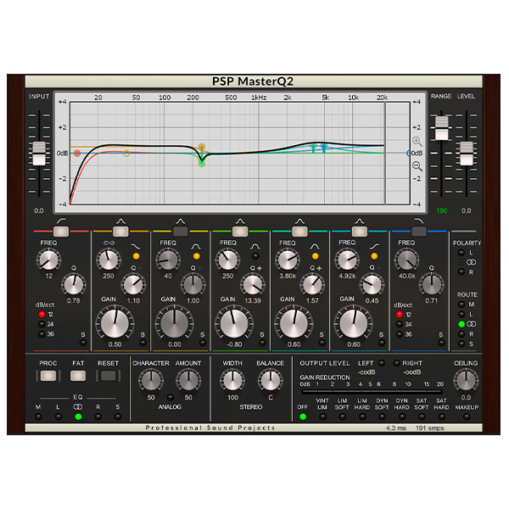509x509 pixels.
Task: Set EQ view to M channel
Action: 38,417
